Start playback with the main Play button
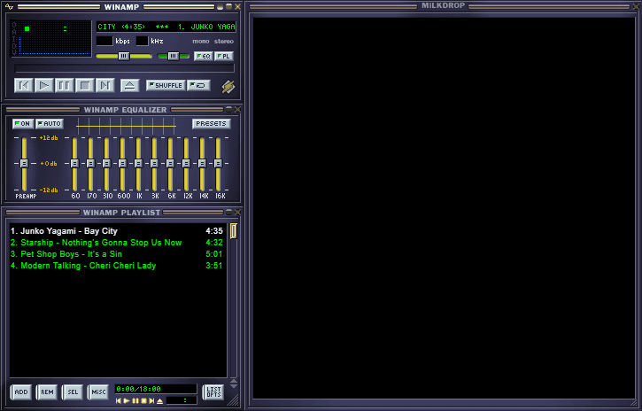The width and height of the screenshot is (642, 411). click(43, 86)
